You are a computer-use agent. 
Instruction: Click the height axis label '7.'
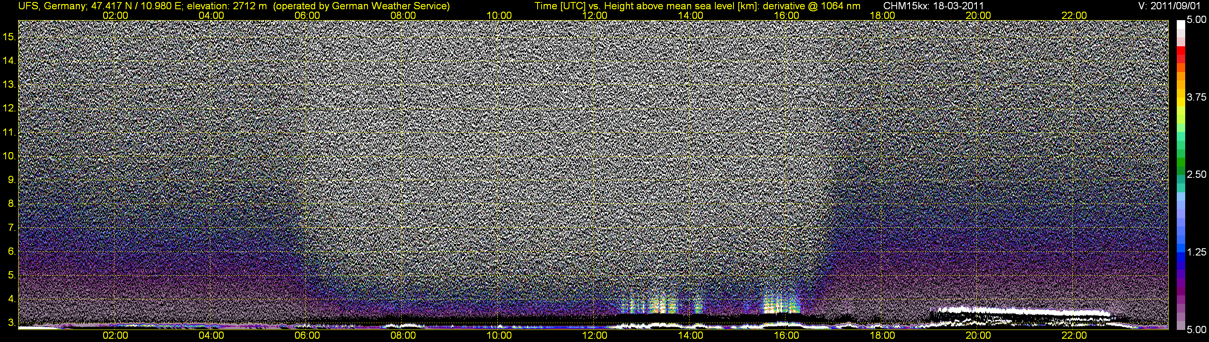[12, 228]
